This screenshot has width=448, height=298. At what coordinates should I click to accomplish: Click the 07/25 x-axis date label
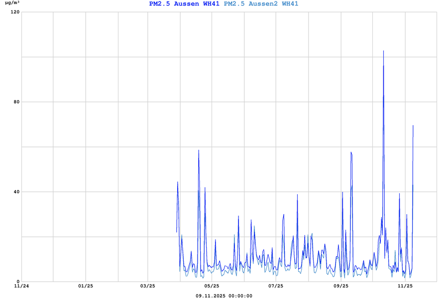pyautogui.click(x=276, y=286)
